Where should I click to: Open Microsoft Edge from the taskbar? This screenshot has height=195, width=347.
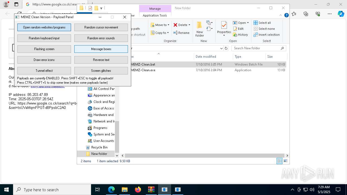tap(111, 190)
